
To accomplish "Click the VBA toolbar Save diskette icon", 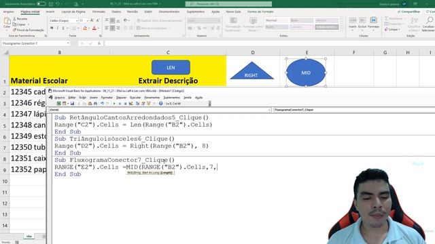I will tap(72, 104).
